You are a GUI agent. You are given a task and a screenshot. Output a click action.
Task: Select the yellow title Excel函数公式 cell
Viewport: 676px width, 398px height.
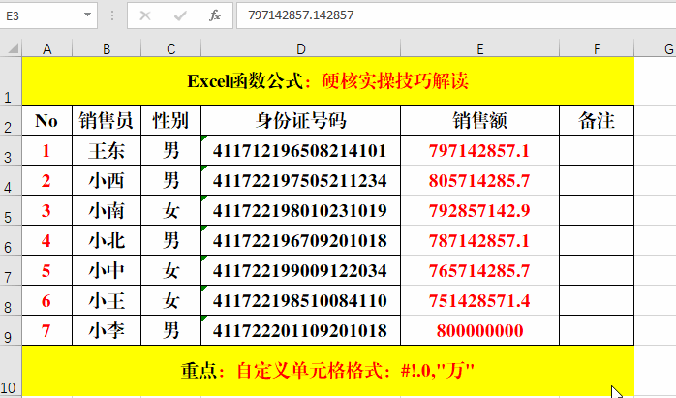point(327,81)
